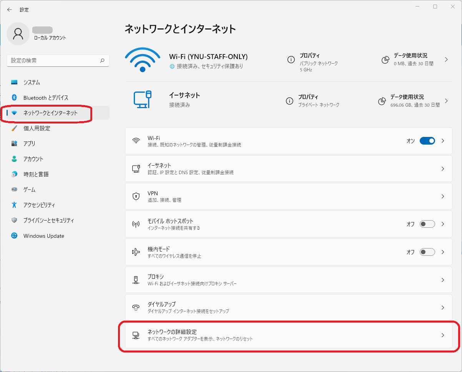Click the mobile hotspot antenna icon
This screenshot has width=462, height=372.
pos(136,224)
